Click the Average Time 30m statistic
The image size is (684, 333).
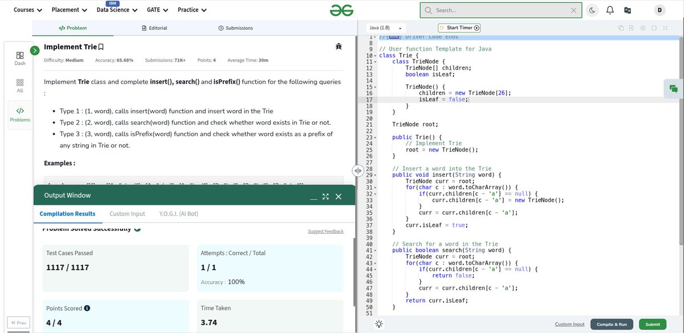pos(248,60)
